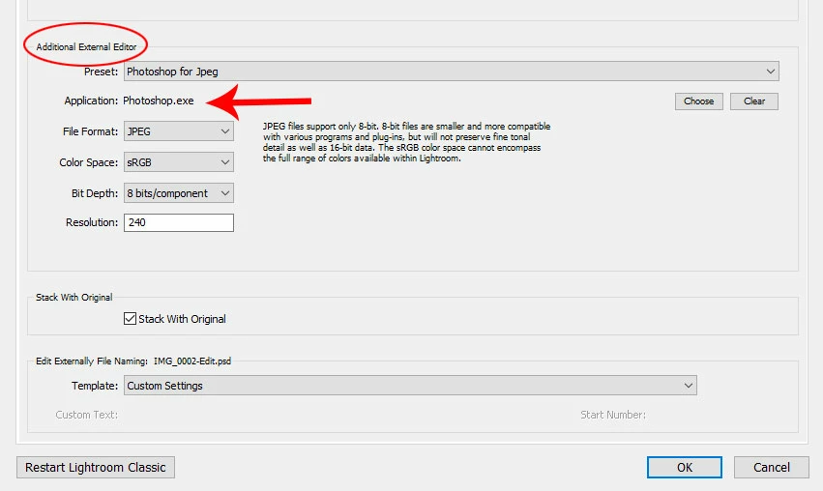Click the File Format label
This screenshot has width=823, height=491.
(90, 131)
